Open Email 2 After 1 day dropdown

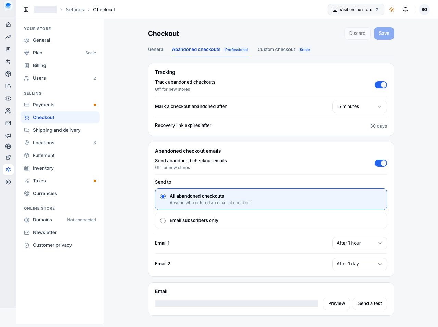(360, 264)
